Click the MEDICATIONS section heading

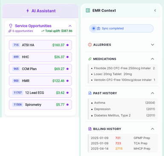[105, 59]
